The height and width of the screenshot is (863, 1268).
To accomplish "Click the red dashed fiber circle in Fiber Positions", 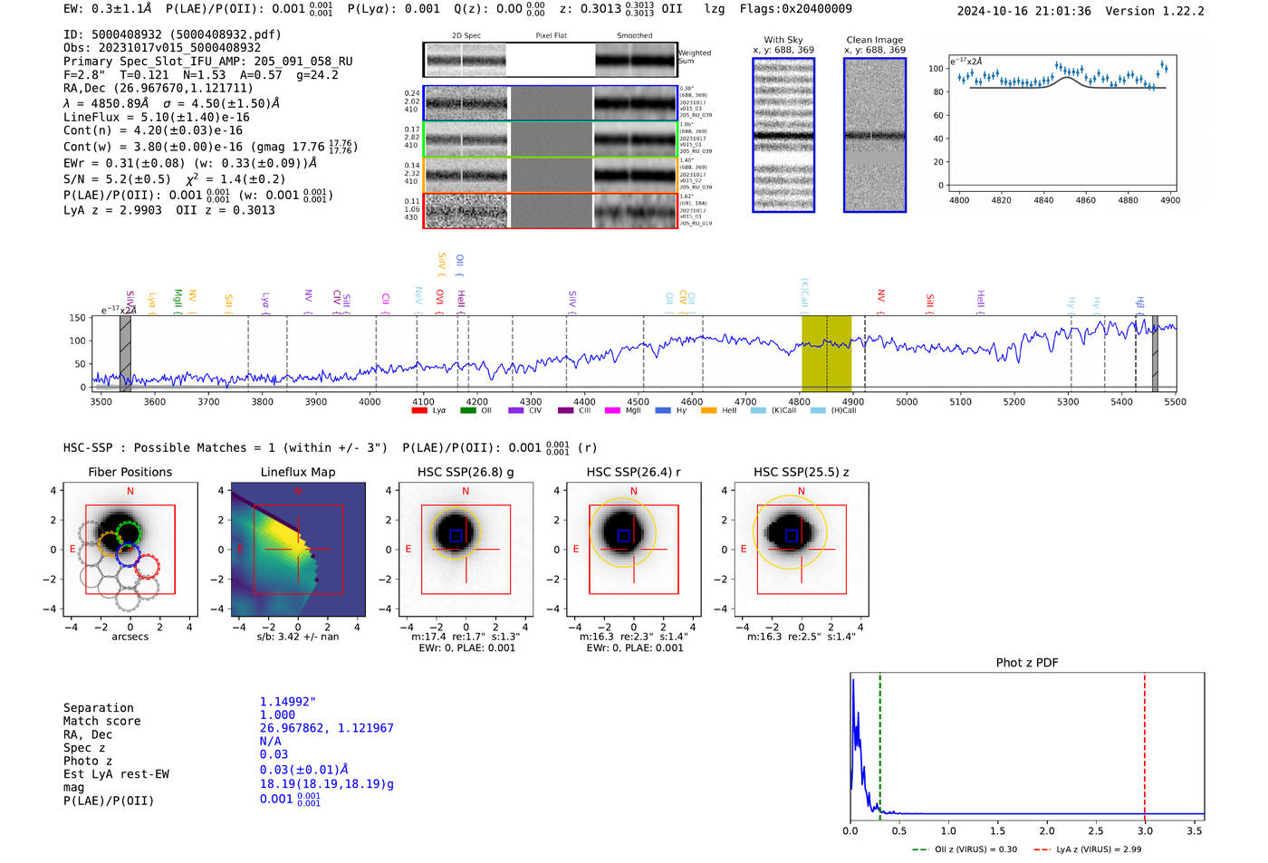I will (x=147, y=566).
